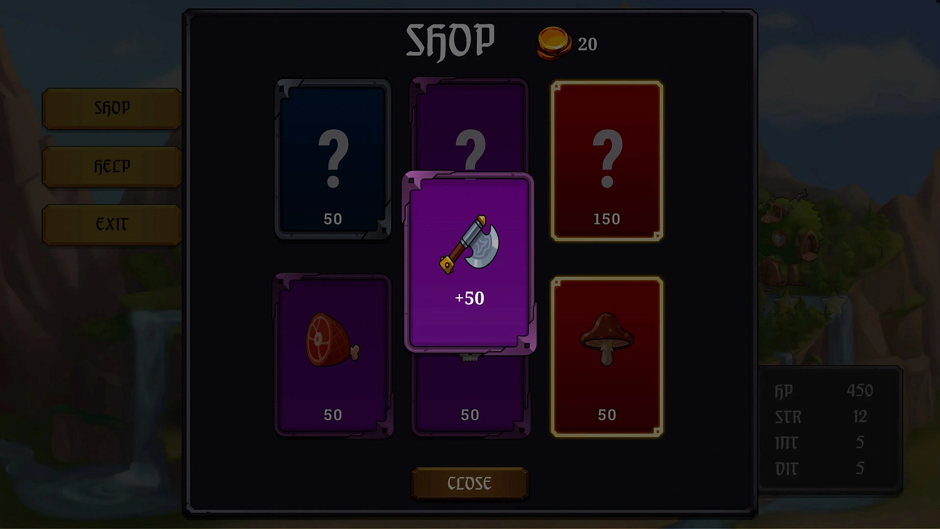Reveal the red mystery card question mark
The height and width of the screenshot is (529, 940).
point(607,159)
